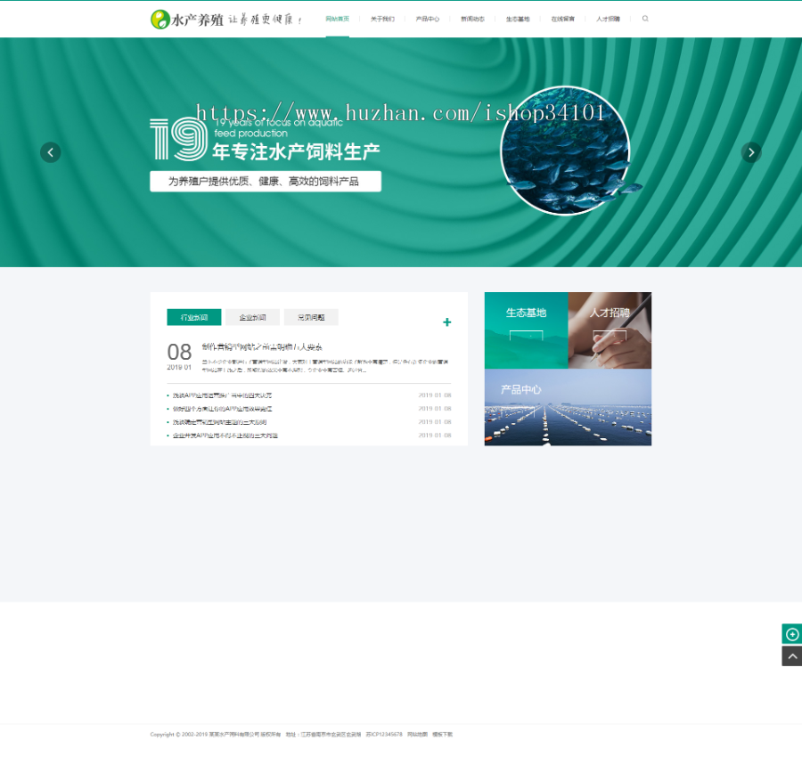Open the 新闻动态 nav menu item
This screenshot has width=802, height=757.
click(x=472, y=19)
